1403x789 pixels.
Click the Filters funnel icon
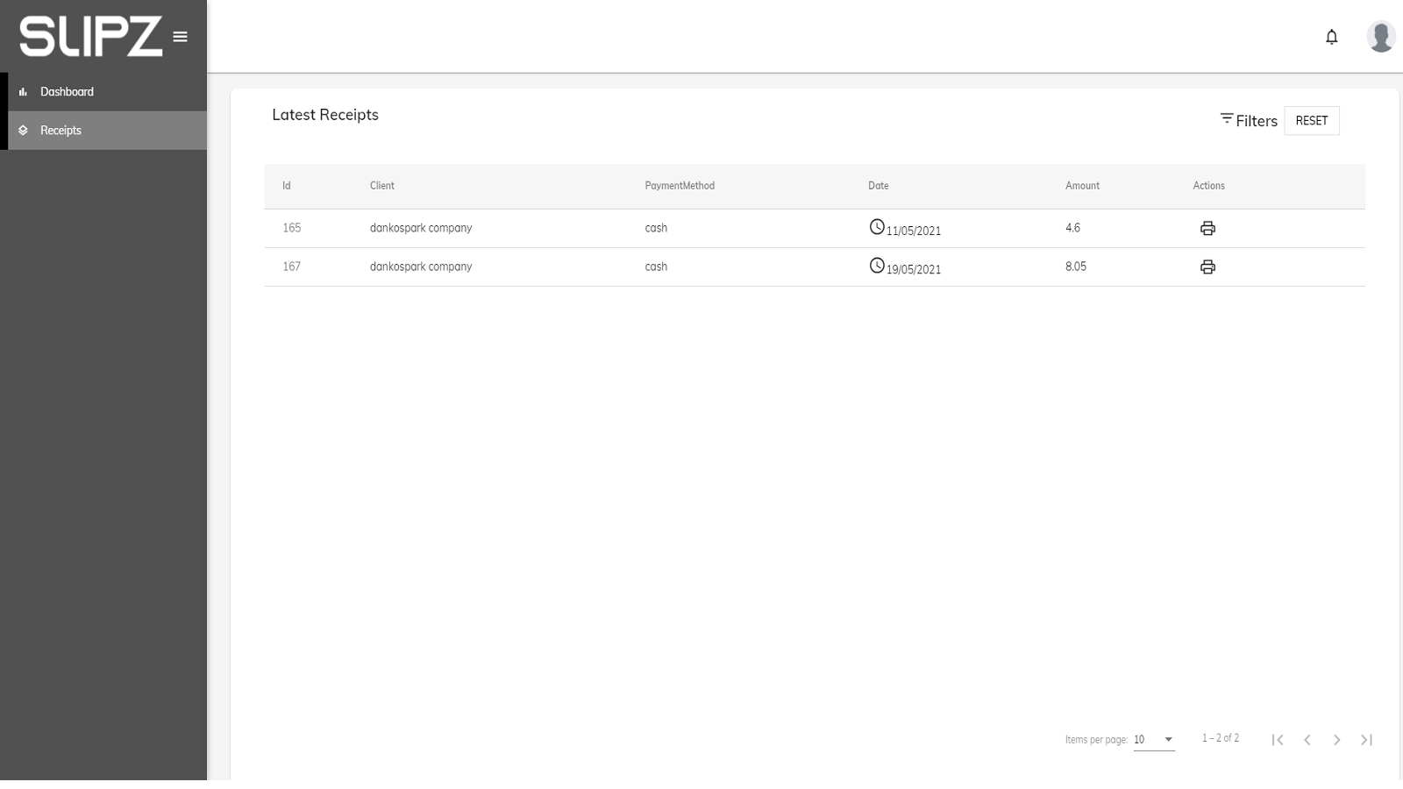point(1227,118)
